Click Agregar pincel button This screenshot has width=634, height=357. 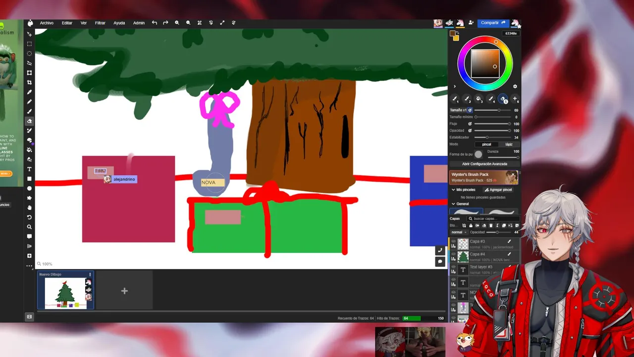(x=498, y=190)
